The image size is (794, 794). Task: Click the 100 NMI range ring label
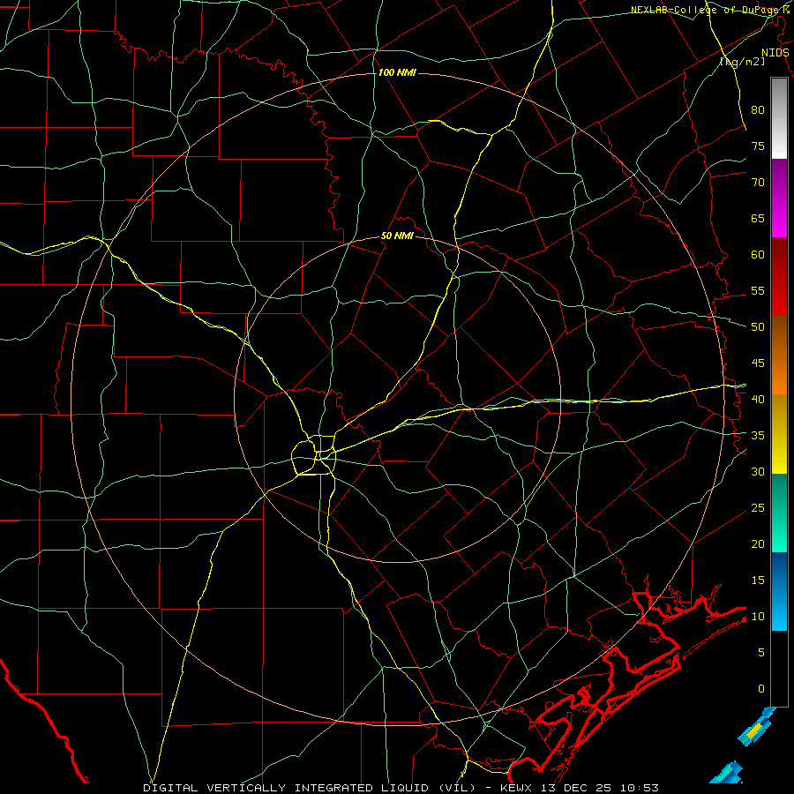[397, 72]
